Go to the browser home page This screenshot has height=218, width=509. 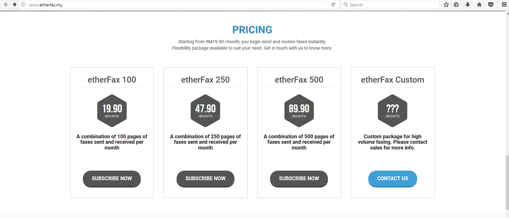click(479, 4)
